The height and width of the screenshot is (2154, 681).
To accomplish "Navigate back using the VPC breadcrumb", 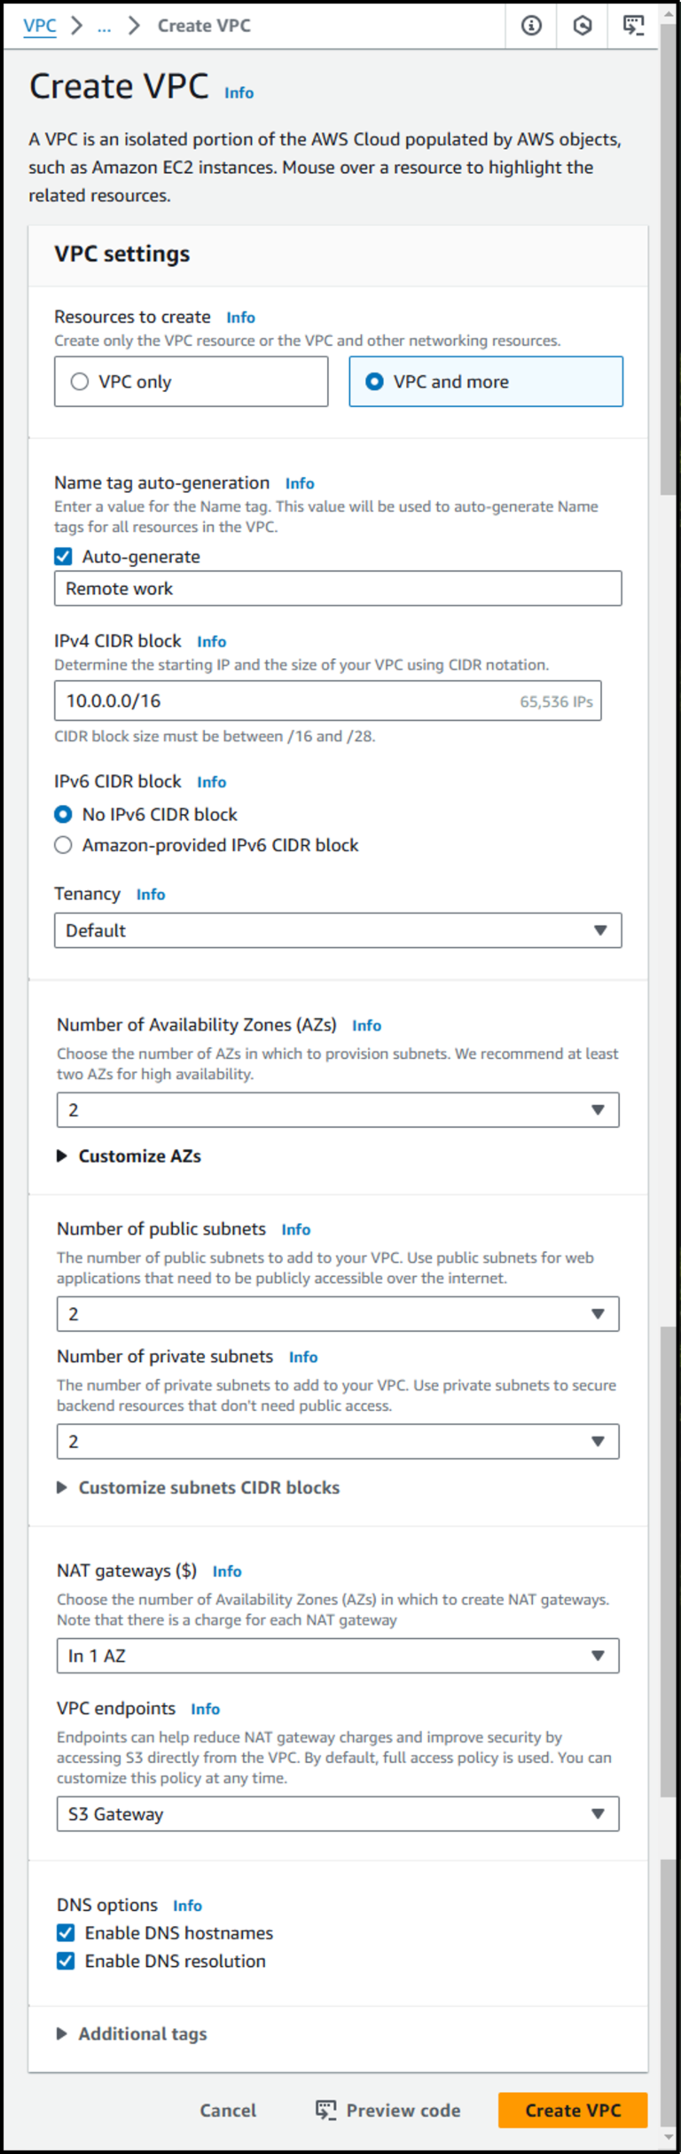I will [38, 26].
